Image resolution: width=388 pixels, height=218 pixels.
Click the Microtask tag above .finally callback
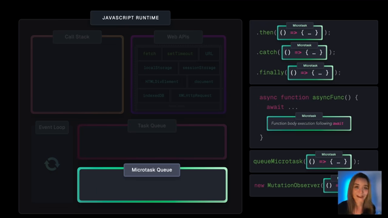tap(310, 65)
